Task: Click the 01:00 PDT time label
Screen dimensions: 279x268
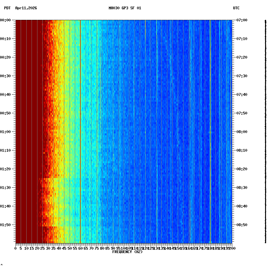Action: tap(6, 131)
